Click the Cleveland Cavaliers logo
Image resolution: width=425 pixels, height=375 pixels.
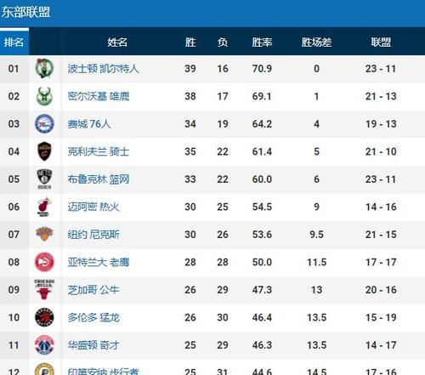44,151
